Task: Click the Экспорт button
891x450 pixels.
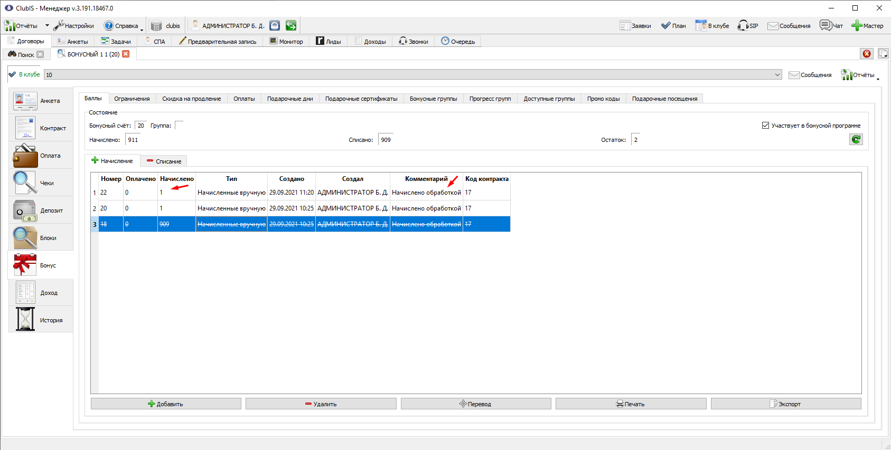Action: [785, 404]
